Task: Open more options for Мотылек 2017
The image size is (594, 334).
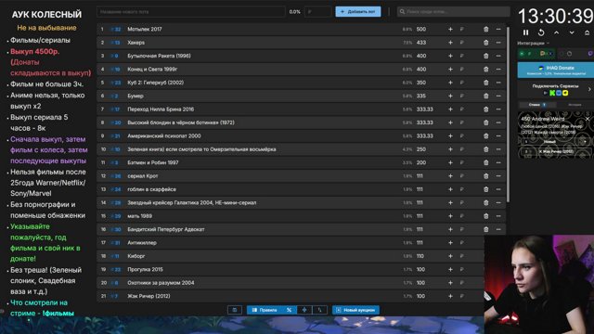Action: click(498, 29)
